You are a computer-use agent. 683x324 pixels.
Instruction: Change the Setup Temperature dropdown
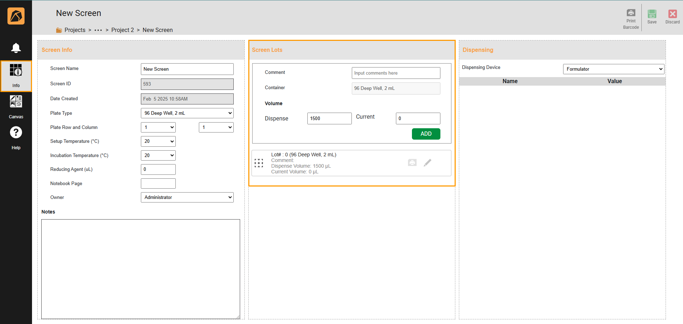point(158,141)
